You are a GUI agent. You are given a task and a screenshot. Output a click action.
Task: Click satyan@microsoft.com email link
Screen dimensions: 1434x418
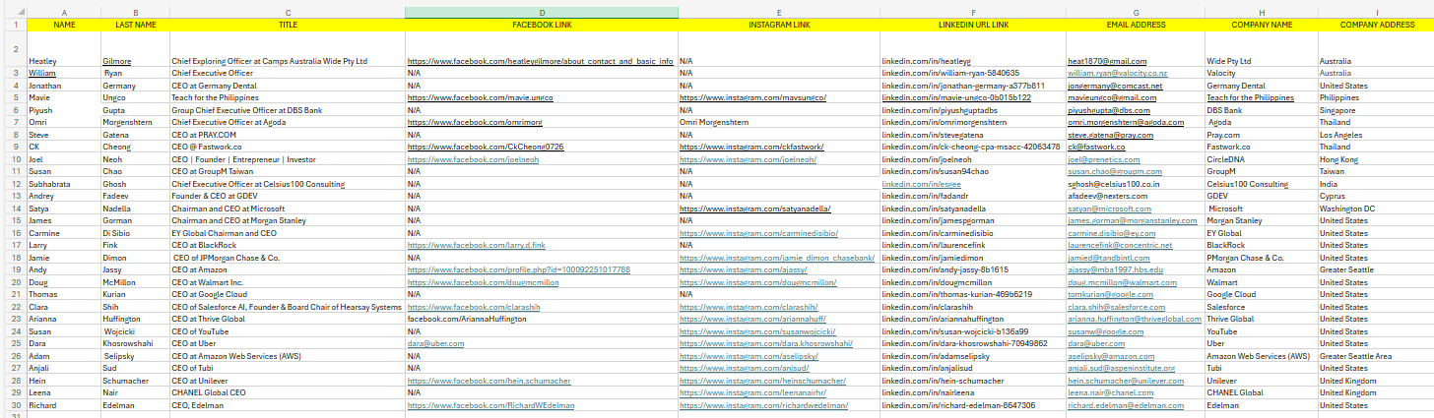1109,209
